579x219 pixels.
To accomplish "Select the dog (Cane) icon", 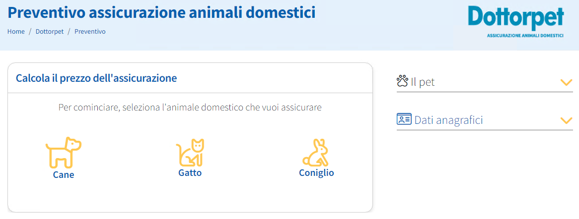I will click(64, 153).
